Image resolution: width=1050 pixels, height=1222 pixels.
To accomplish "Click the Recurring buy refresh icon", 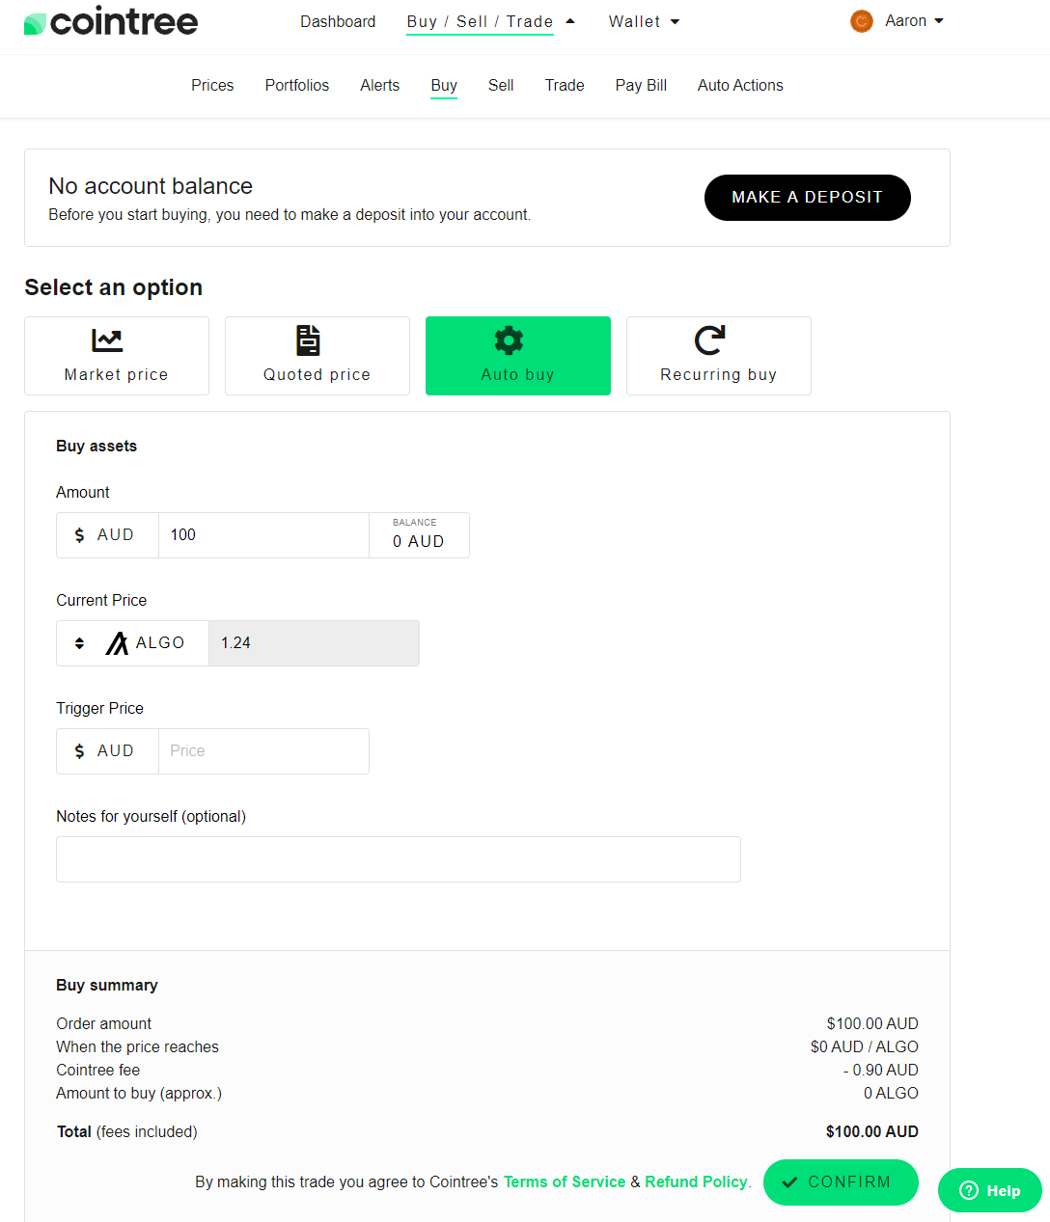I will tap(709, 340).
